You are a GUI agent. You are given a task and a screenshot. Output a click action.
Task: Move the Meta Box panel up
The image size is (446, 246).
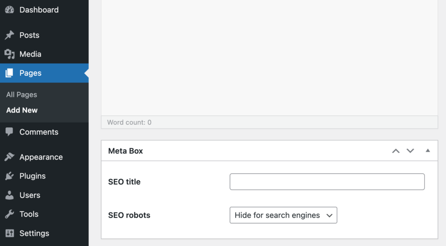pos(395,151)
